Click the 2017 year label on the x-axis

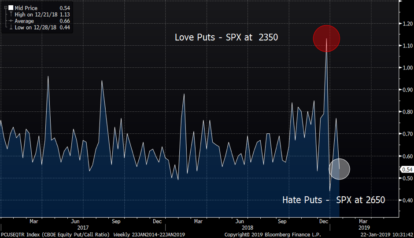click(x=83, y=227)
